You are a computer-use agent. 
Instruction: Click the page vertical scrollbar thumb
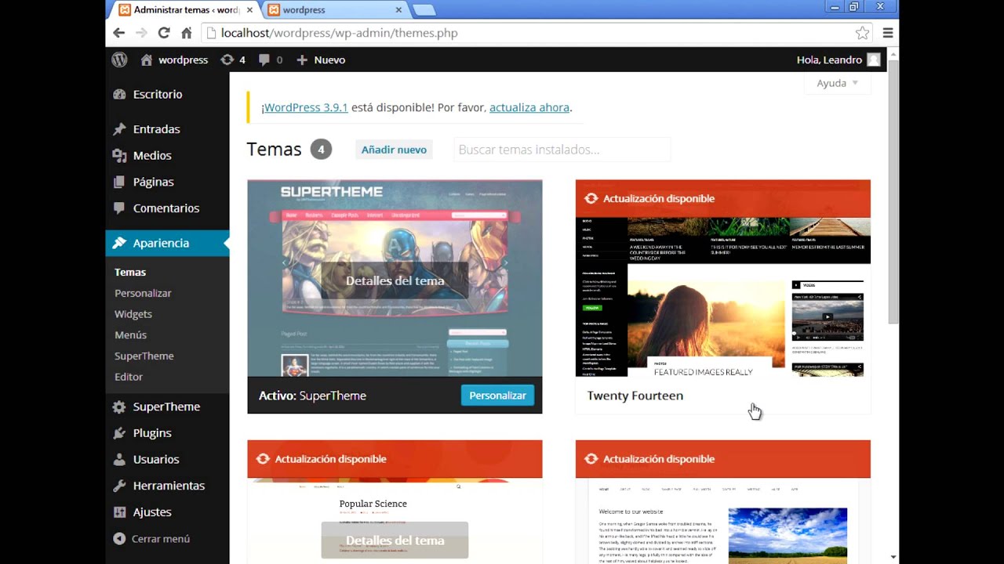[893, 192]
